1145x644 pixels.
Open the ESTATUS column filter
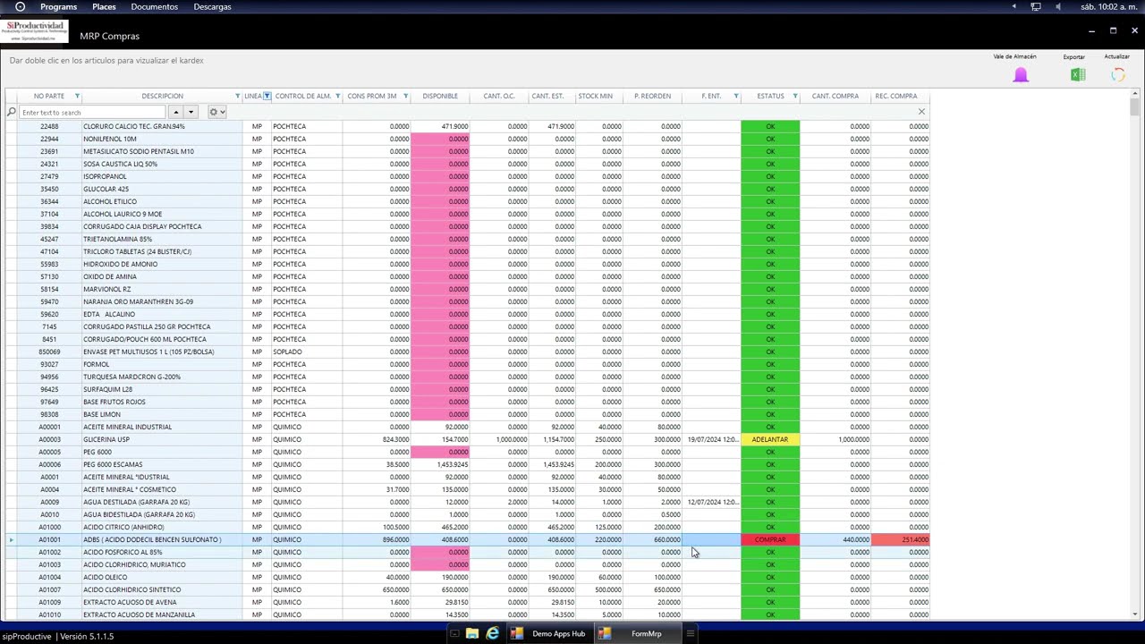click(x=795, y=96)
